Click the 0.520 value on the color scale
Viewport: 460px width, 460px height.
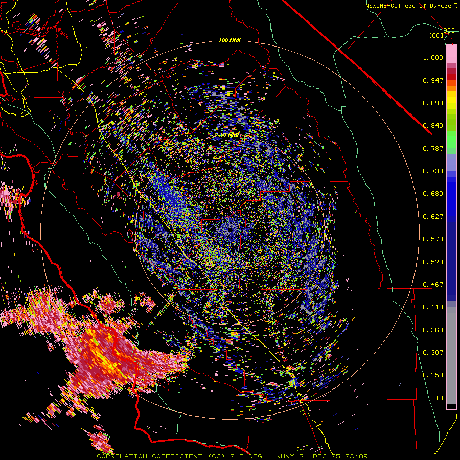pyautogui.click(x=433, y=262)
